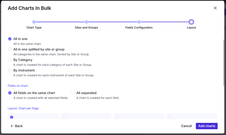Select the first chart-per-page layout card
The height and width of the screenshot is (135, 226).
(x=33, y=116)
